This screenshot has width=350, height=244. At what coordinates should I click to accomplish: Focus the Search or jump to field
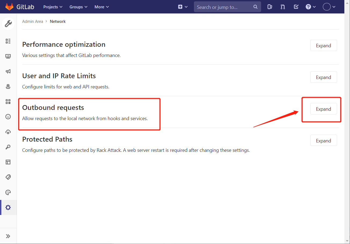(x=228, y=7)
